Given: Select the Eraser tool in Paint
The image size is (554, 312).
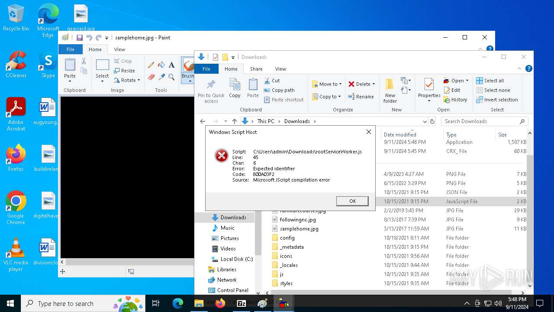Looking at the screenshot, I should [151, 77].
